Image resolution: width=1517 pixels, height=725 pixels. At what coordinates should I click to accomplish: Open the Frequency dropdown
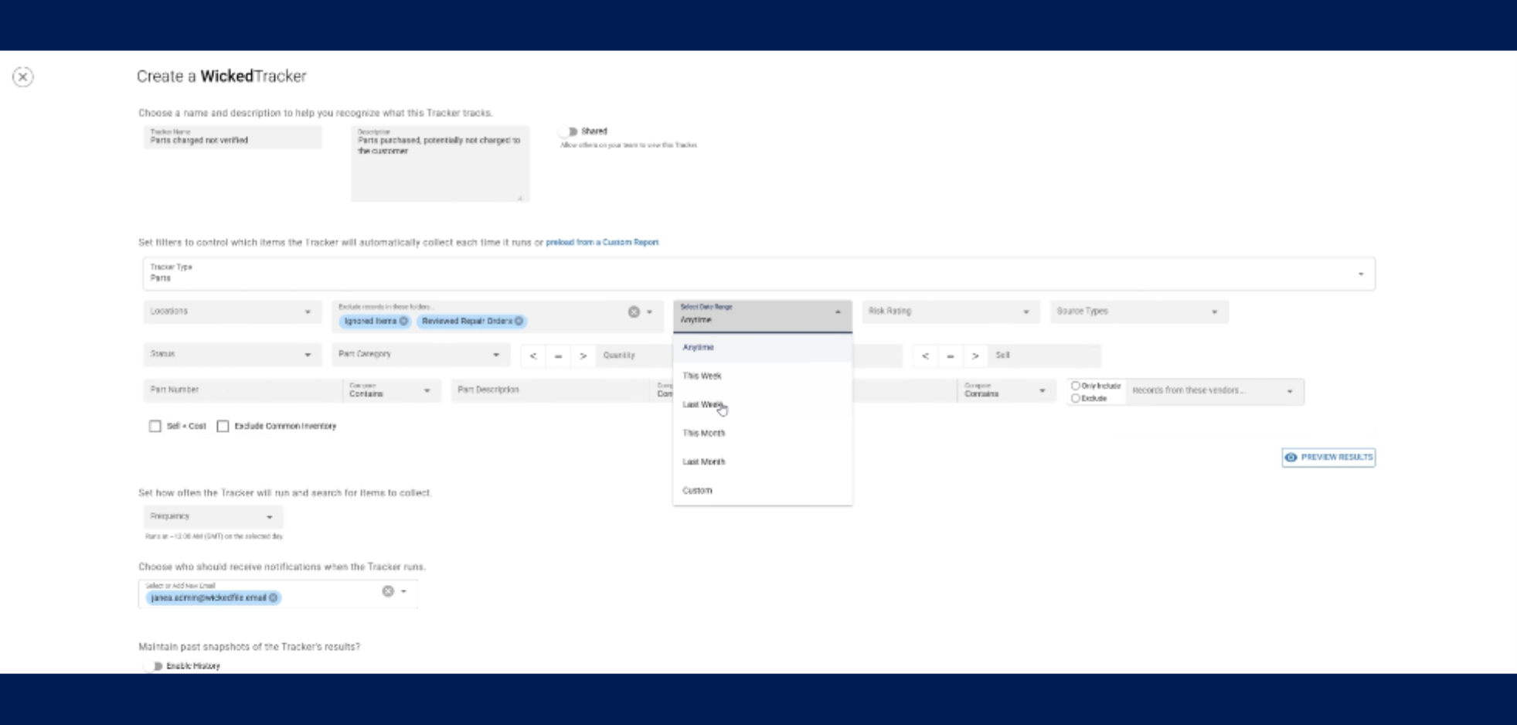(213, 516)
